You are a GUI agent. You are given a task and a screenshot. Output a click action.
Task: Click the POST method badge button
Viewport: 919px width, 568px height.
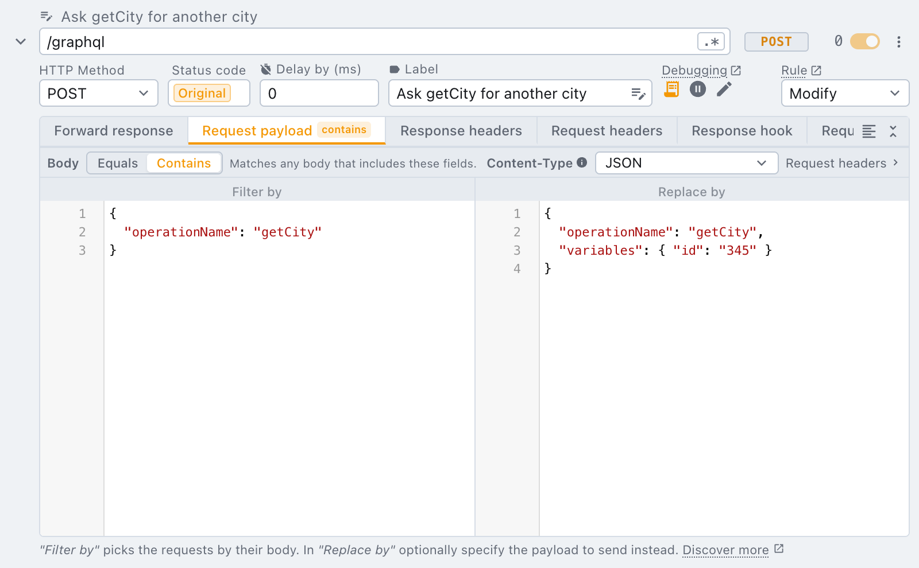(777, 42)
